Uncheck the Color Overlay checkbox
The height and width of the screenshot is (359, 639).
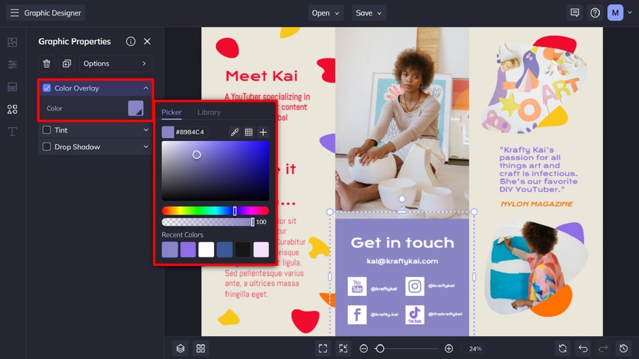click(x=47, y=88)
